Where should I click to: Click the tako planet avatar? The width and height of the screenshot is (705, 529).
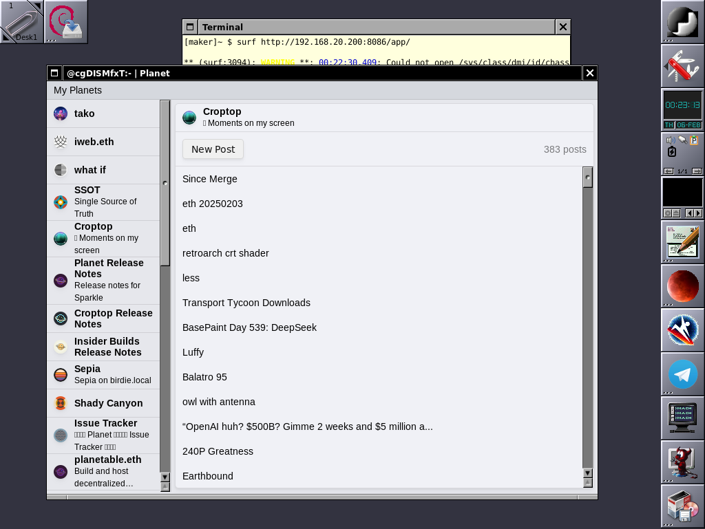tap(60, 113)
